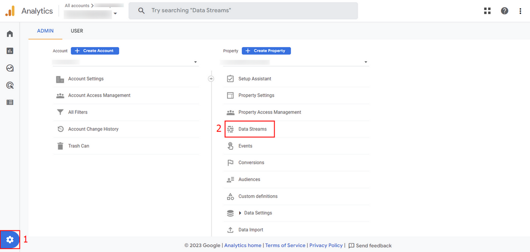Open Audiences text
The width and height of the screenshot is (530, 252).
coord(250,180)
